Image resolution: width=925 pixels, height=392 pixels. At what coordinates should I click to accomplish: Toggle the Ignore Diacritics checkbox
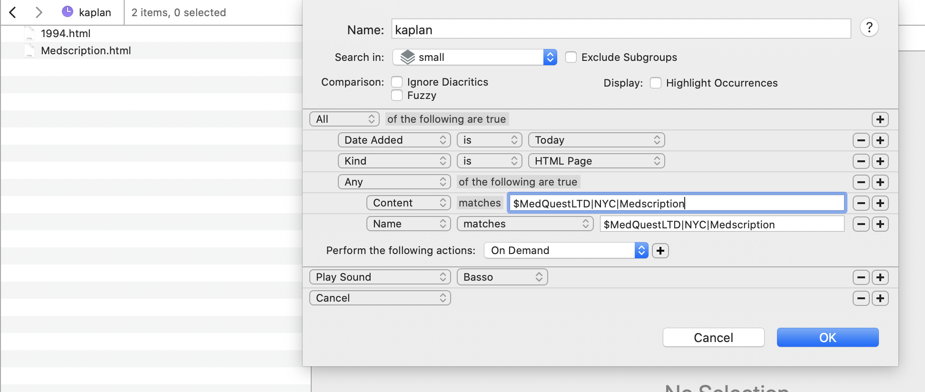(x=397, y=82)
